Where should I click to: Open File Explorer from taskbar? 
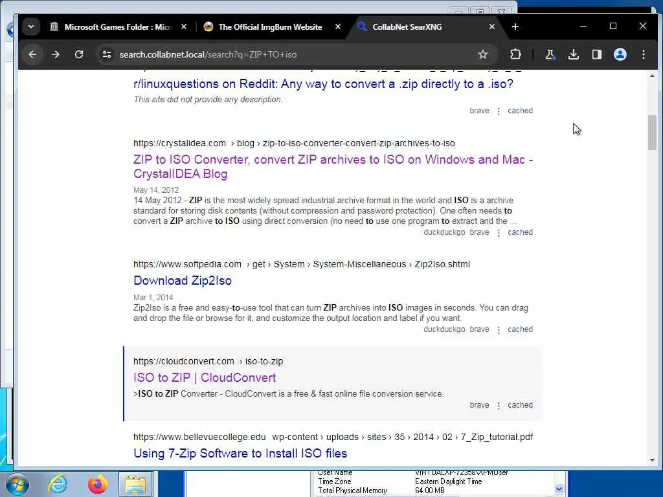tap(135, 484)
